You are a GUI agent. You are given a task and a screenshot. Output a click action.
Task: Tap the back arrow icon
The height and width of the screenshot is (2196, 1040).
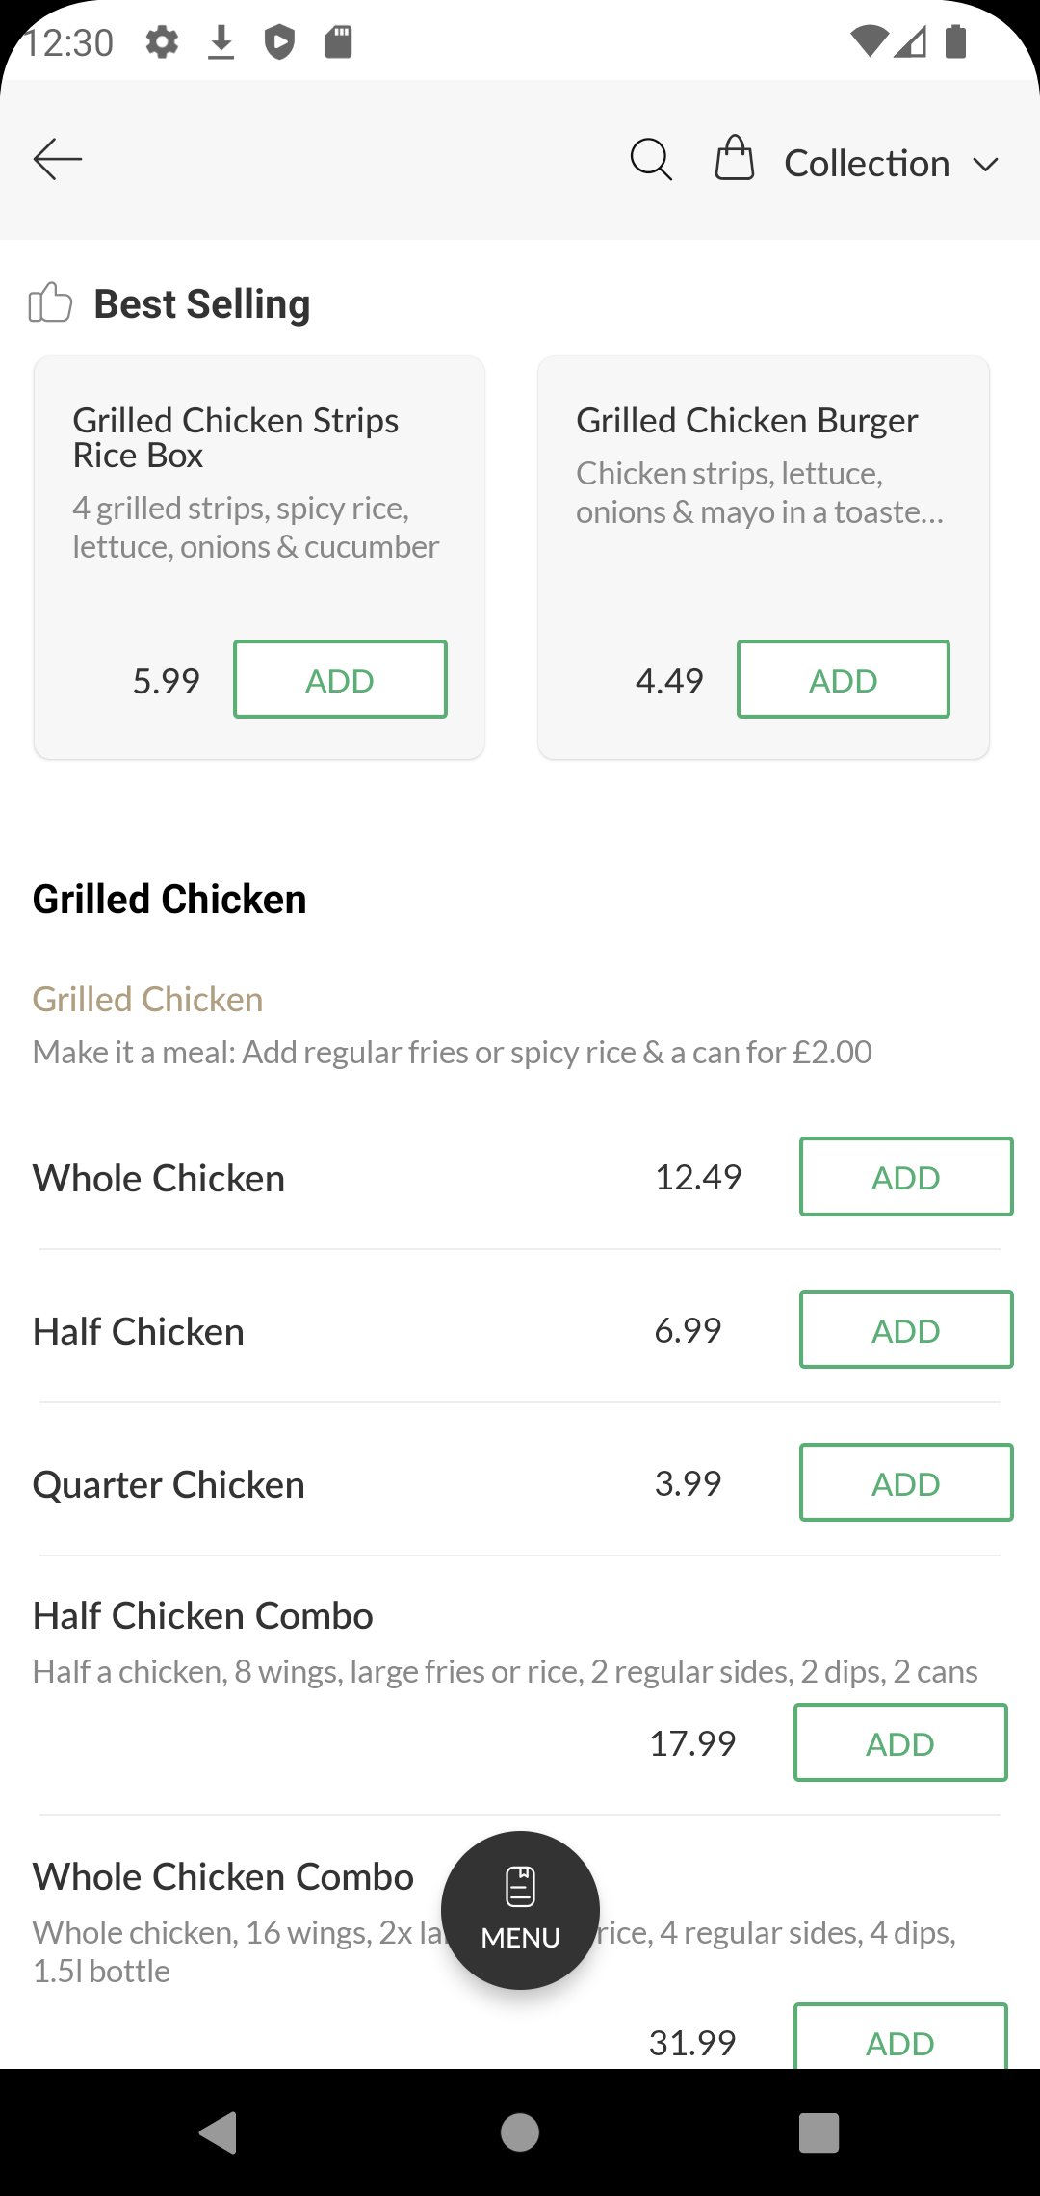(x=58, y=159)
